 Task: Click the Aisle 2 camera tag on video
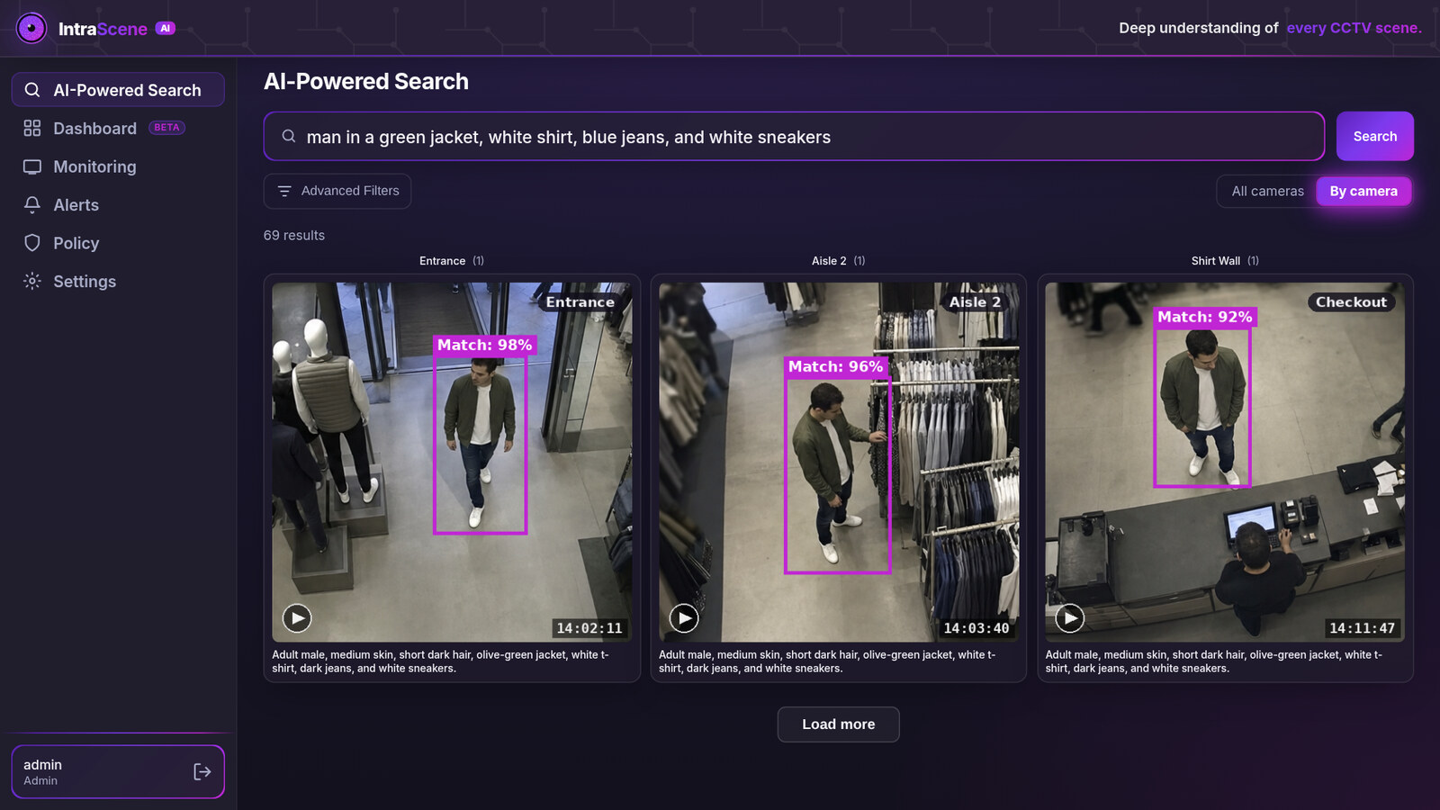coord(976,302)
